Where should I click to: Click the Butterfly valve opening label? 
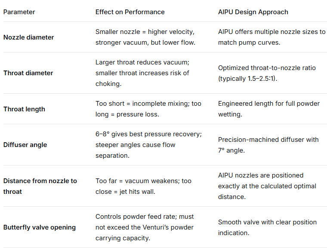[x=40, y=227]
